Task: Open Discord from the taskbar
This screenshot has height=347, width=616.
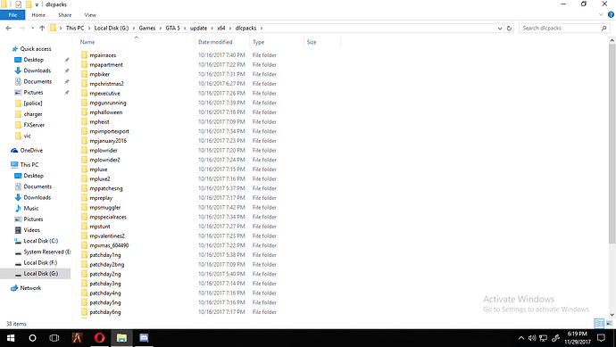Action: coord(144,338)
